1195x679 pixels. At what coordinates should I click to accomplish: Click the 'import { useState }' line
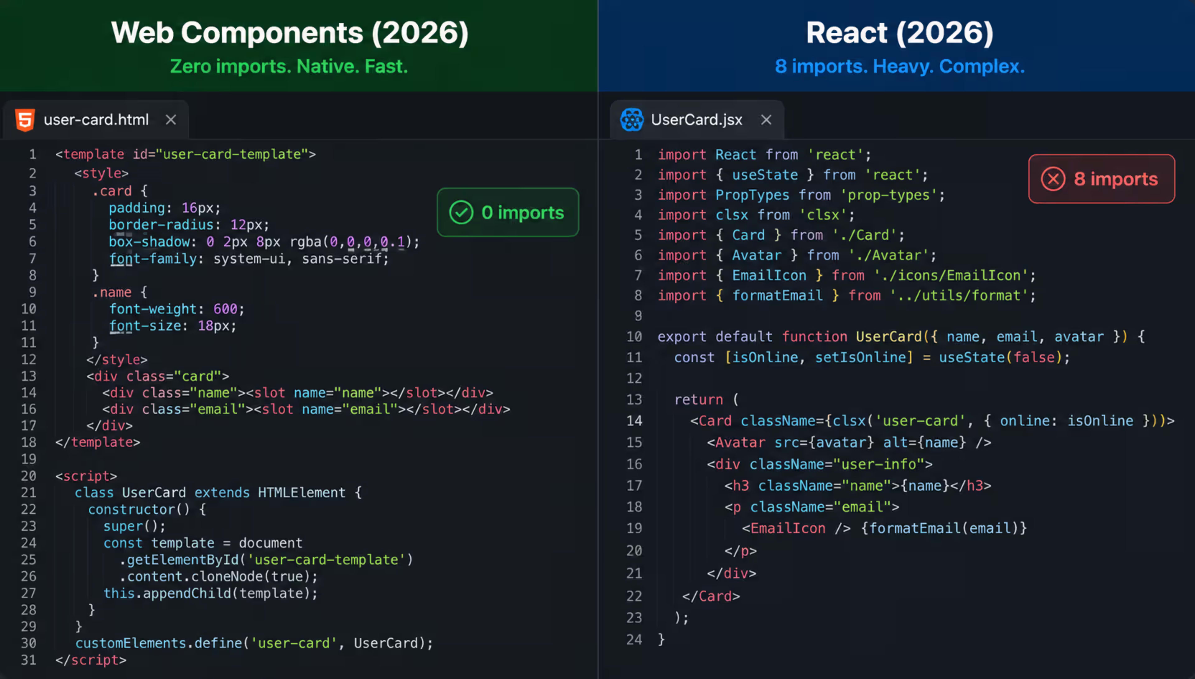coord(793,175)
